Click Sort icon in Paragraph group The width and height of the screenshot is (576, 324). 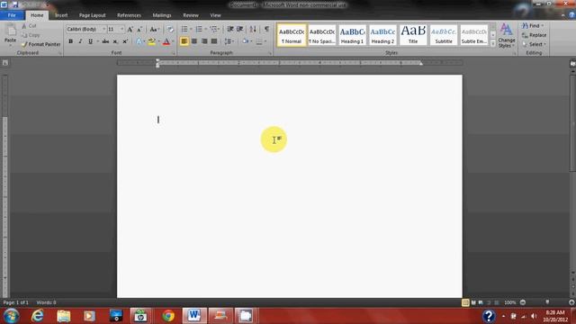[253, 29]
